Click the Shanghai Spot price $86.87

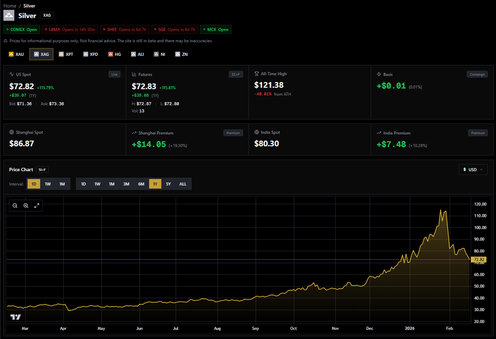point(21,143)
